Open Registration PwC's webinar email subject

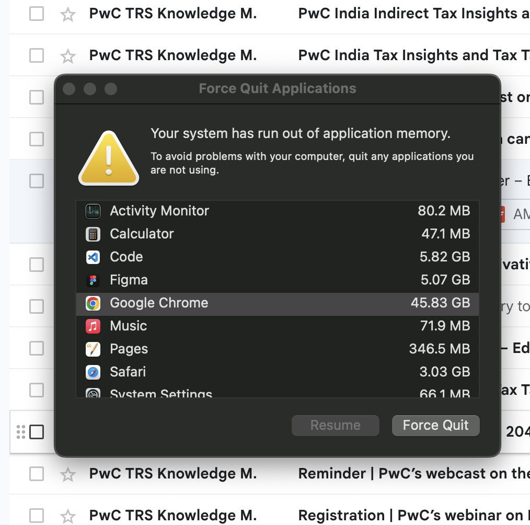click(x=414, y=516)
